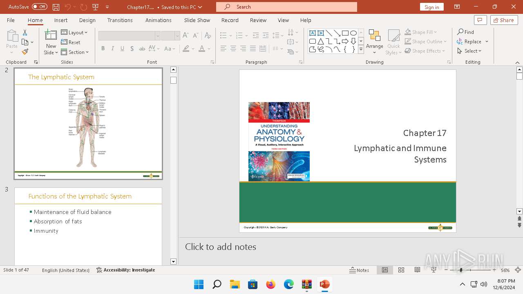This screenshot has height=294, width=523.
Task: Click the Windows Start button
Action: point(199,284)
